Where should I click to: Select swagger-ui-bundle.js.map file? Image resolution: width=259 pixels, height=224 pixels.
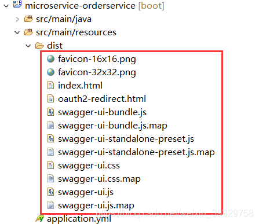click(112, 126)
